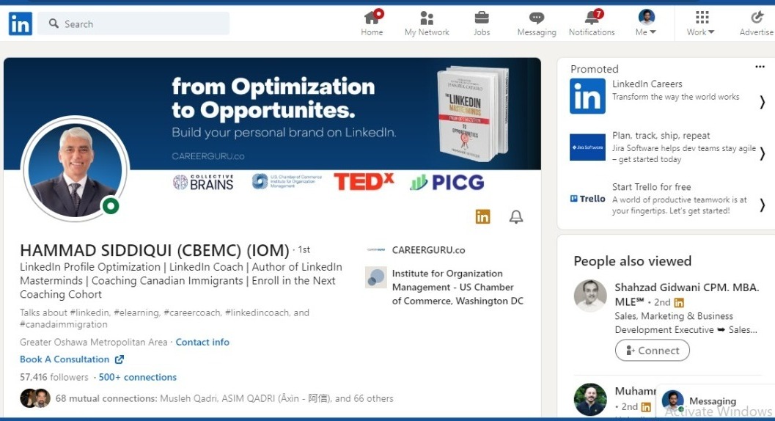Click the 'Greater Oshawa Metropolitan Area' location text
Screen dimensions: 775x421
93,342
